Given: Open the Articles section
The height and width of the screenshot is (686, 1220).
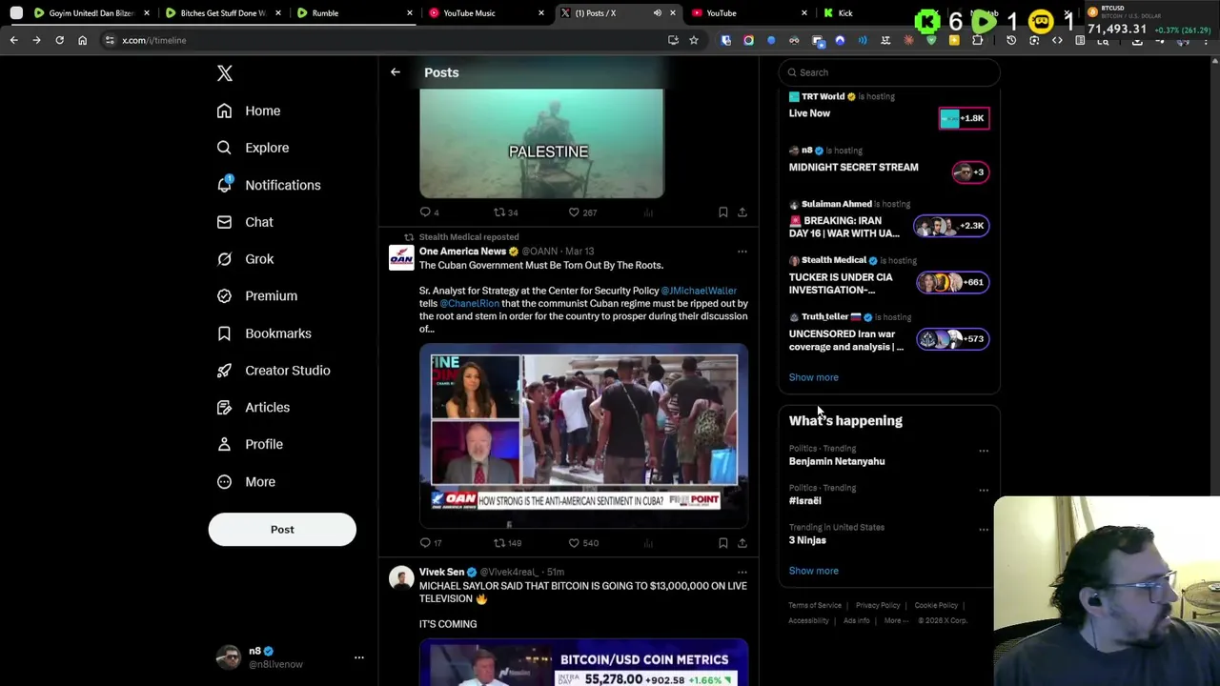Looking at the screenshot, I should pos(254,408).
